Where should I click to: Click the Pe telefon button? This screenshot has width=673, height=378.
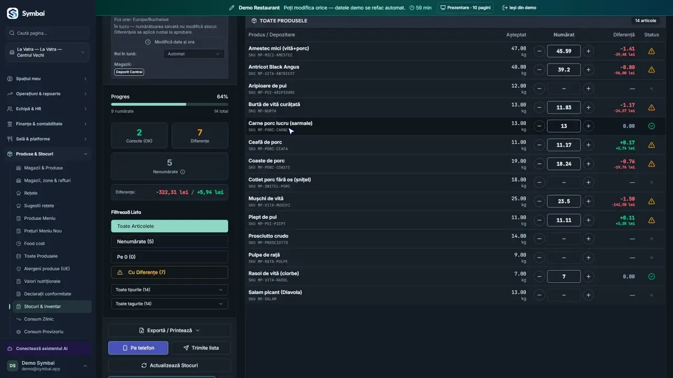(x=138, y=348)
